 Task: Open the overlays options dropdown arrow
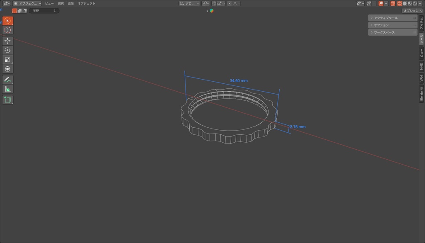[386, 3]
